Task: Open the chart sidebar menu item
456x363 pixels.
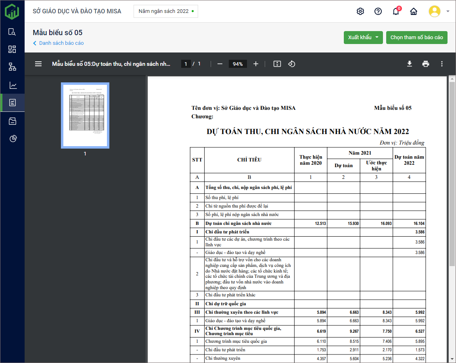Action: [13, 85]
